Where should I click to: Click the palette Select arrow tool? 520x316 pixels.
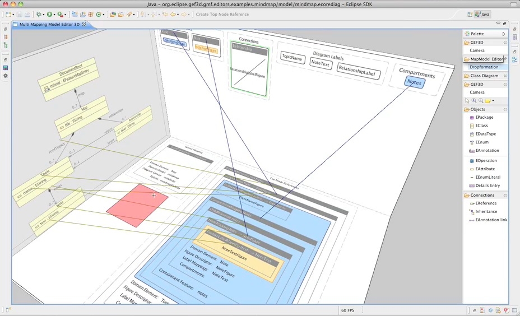click(467, 101)
